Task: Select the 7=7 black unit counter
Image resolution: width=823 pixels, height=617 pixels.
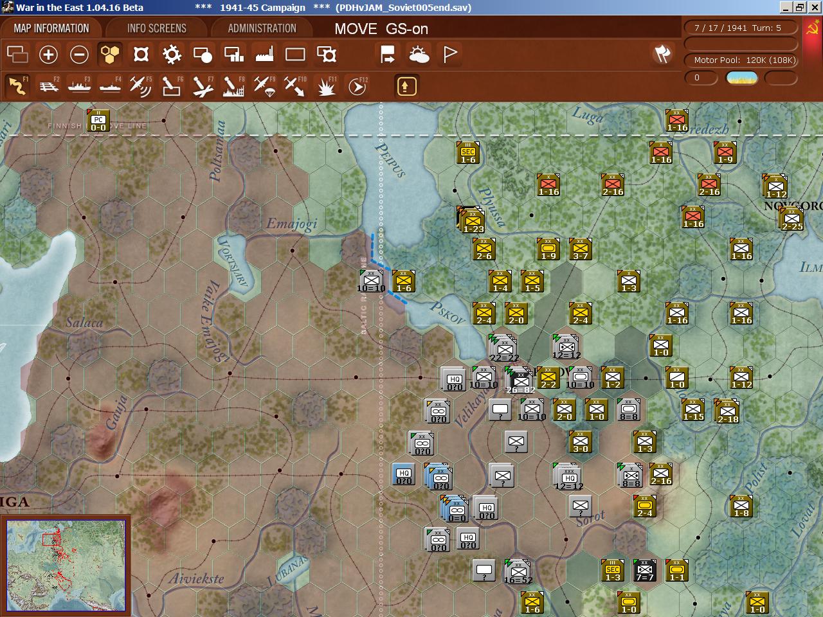Action: (x=645, y=571)
